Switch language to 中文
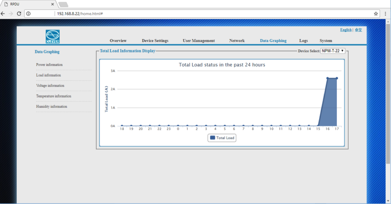391x204 pixels. click(358, 30)
